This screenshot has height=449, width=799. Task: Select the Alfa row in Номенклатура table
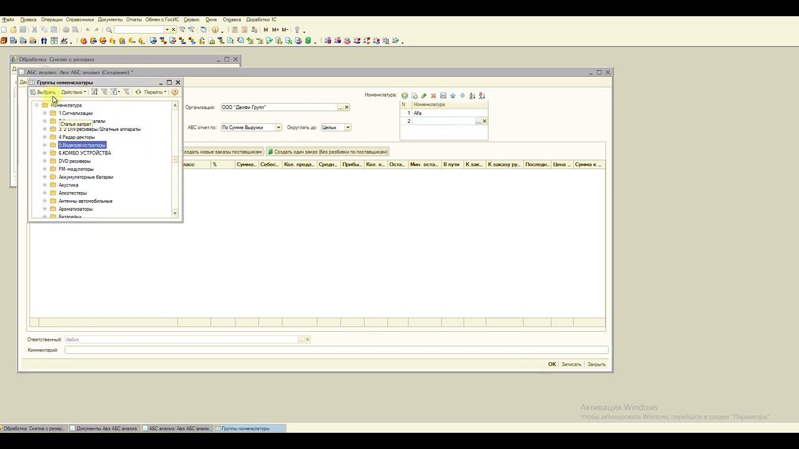pyautogui.click(x=444, y=113)
